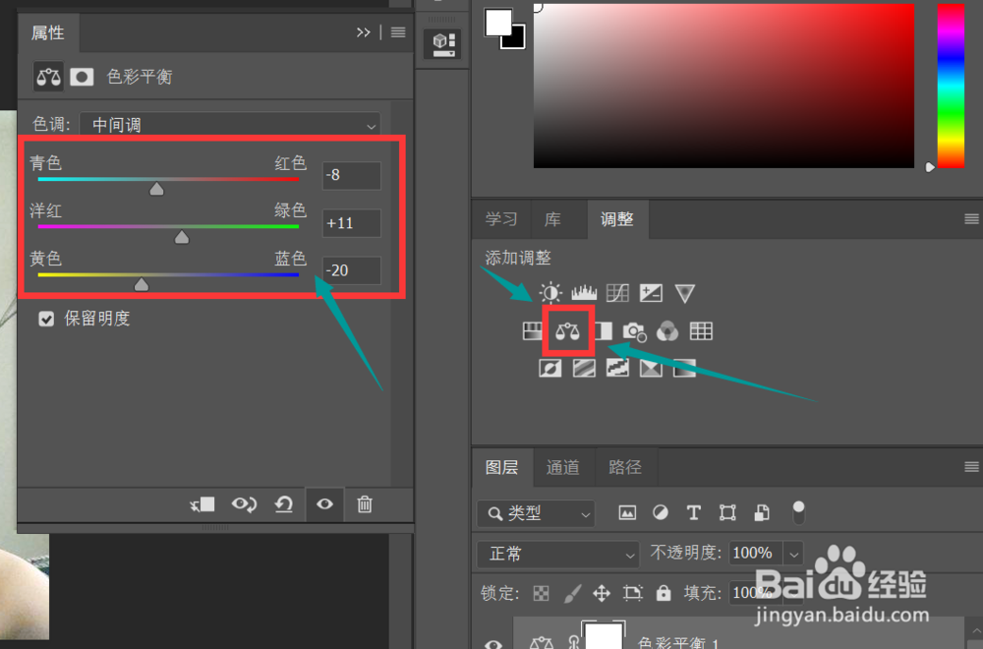Click the cyan-red value field showing -8

click(352, 175)
